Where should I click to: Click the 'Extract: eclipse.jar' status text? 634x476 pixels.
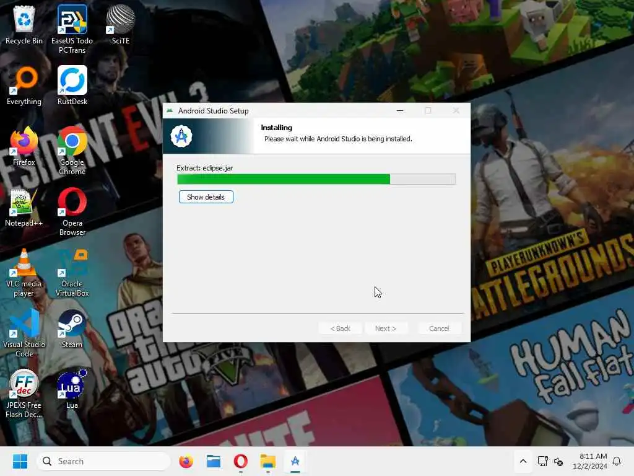204,168
